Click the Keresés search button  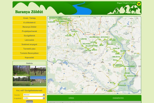30,102
